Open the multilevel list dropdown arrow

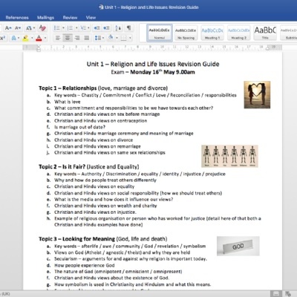click(88, 28)
